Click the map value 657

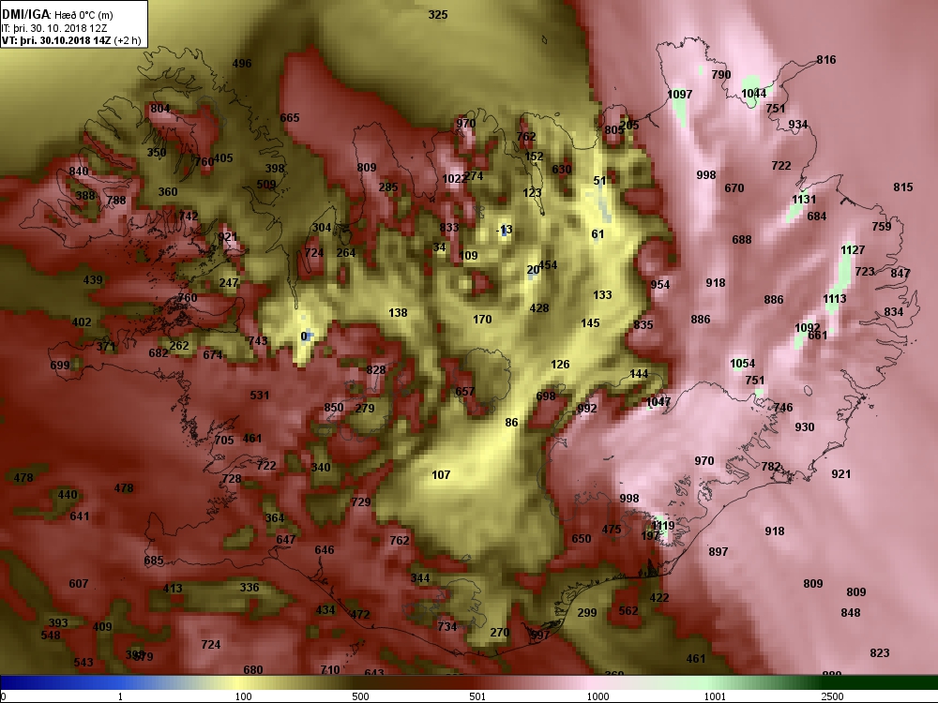[465, 392]
